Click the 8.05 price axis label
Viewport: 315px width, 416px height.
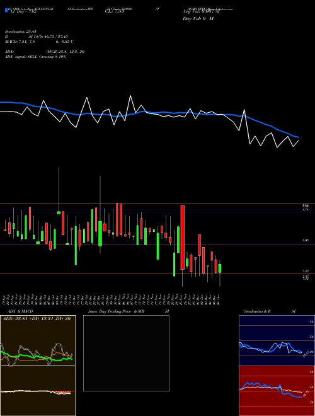pyautogui.click(x=306, y=240)
